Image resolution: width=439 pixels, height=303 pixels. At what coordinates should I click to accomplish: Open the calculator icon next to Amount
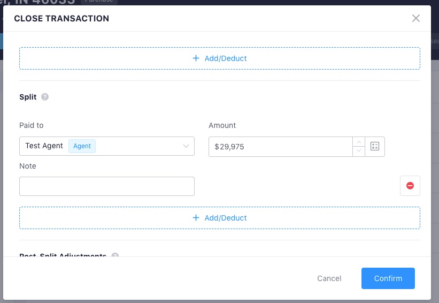pyautogui.click(x=375, y=146)
